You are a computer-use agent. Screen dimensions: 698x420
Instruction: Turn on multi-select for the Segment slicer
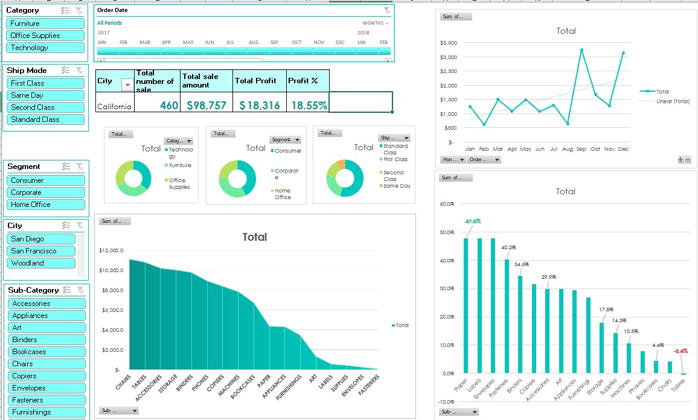pos(66,167)
